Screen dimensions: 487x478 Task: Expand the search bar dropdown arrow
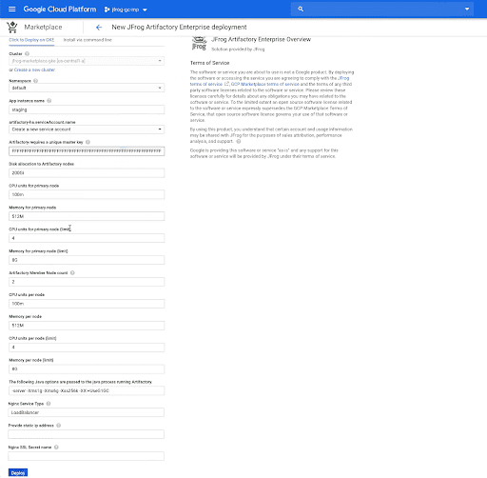coord(467,10)
